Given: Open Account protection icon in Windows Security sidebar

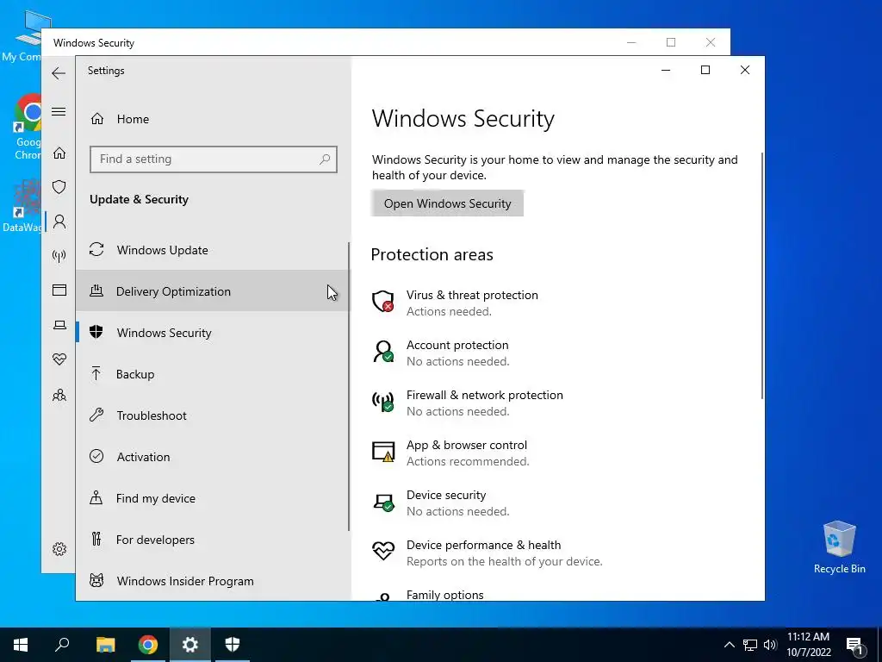Looking at the screenshot, I should 59,222.
